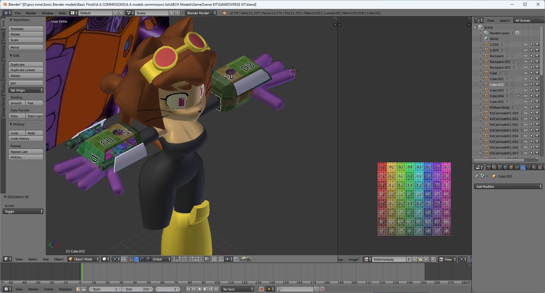Toggle the 3D manipulator widget icon

coord(130,259)
